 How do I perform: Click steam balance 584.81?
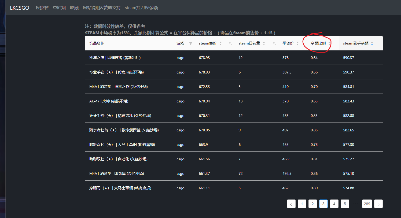(x=348, y=87)
